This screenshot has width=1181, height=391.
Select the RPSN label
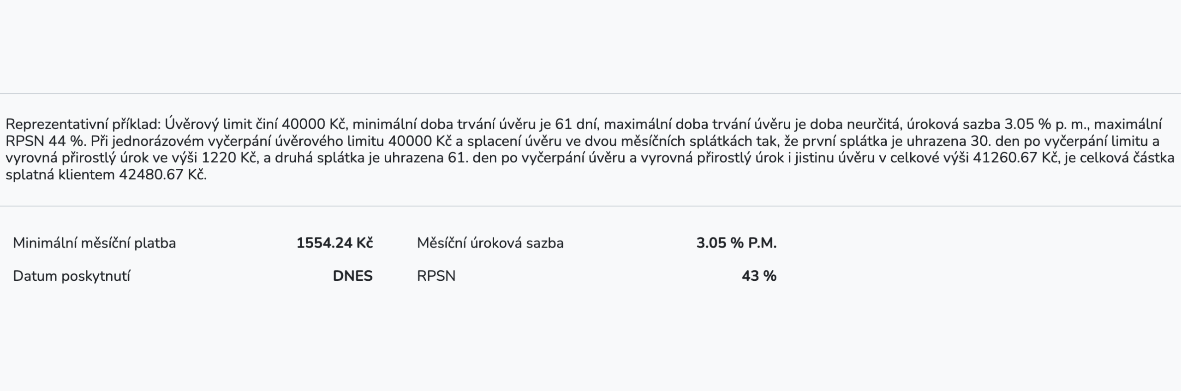(436, 276)
